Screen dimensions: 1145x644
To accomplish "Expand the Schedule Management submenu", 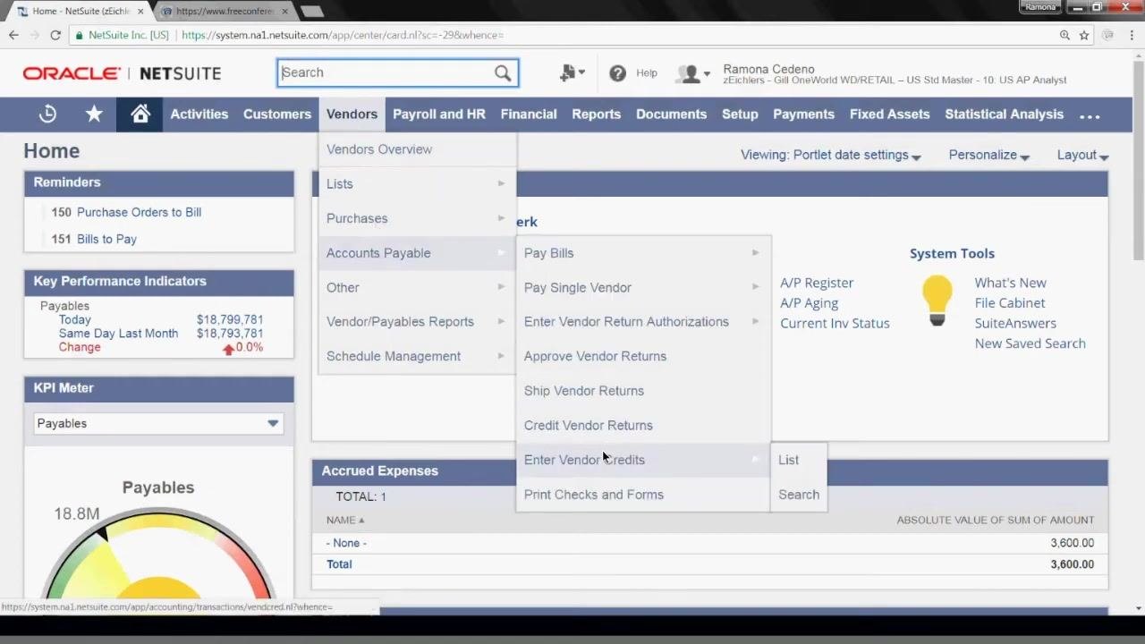I will click(417, 356).
